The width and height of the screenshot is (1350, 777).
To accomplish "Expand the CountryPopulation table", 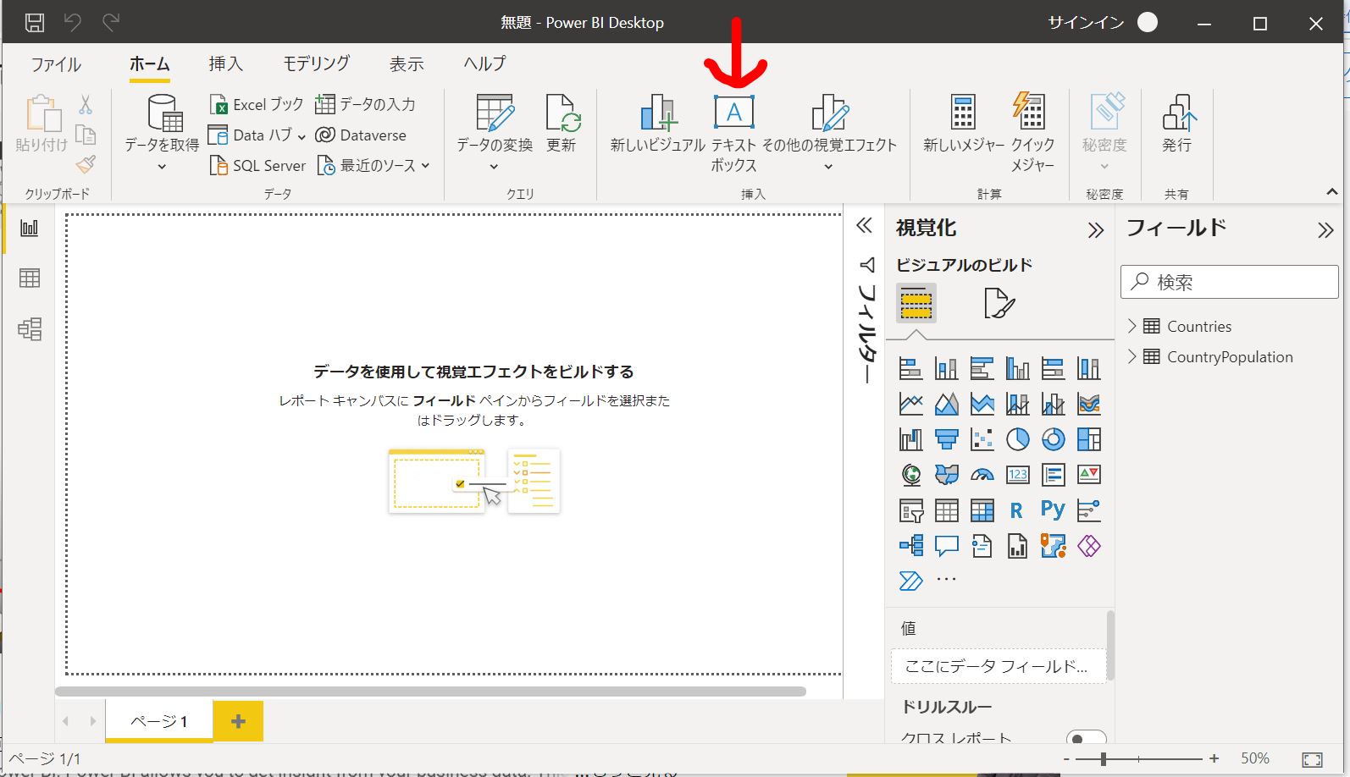I will (1132, 356).
